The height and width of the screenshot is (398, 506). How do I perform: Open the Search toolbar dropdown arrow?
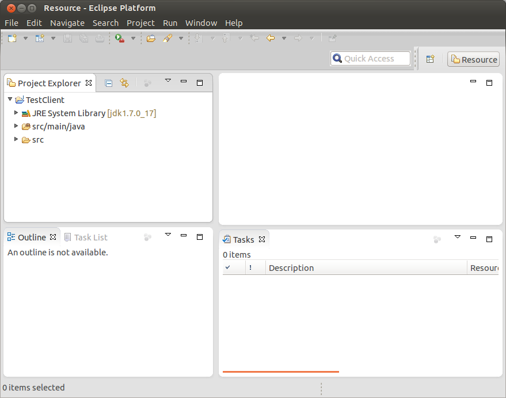[181, 39]
